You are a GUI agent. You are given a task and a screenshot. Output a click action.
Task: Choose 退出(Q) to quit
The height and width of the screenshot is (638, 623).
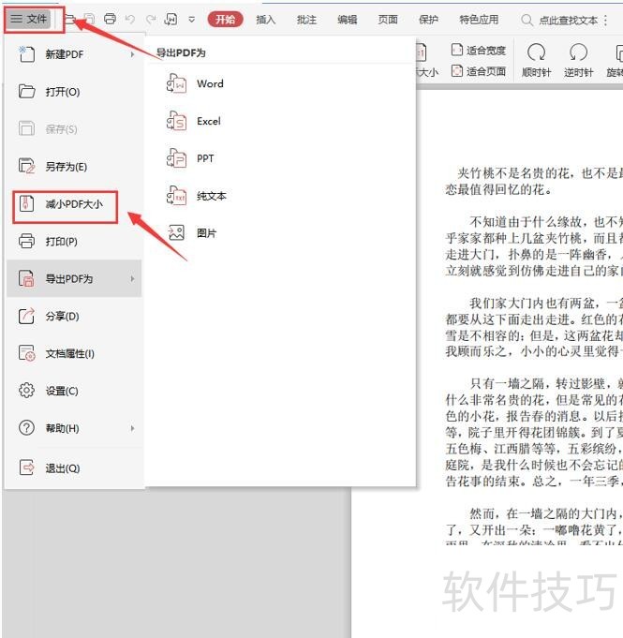pyautogui.click(x=74, y=467)
